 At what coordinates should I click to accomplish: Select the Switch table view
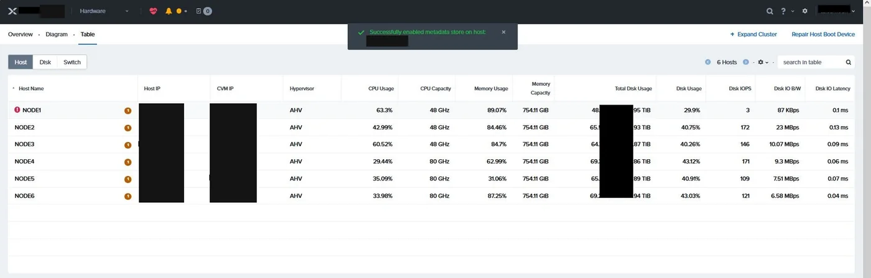(72, 62)
